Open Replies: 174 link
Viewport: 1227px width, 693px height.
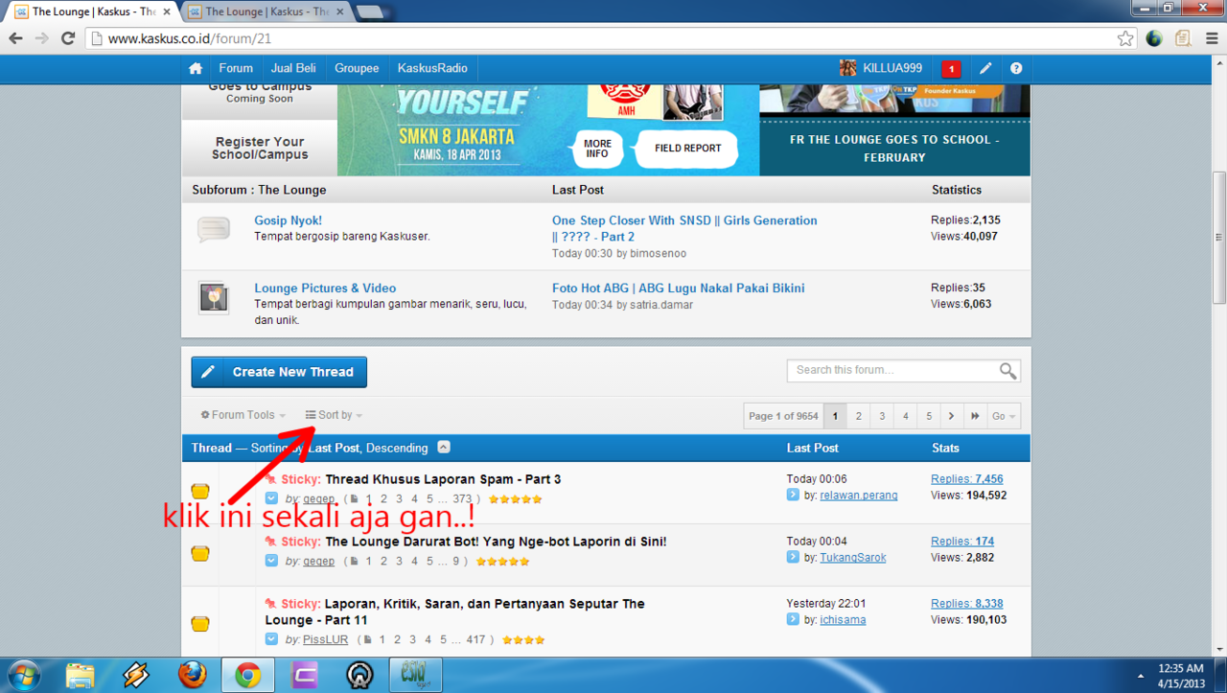(x=962, y=542)
